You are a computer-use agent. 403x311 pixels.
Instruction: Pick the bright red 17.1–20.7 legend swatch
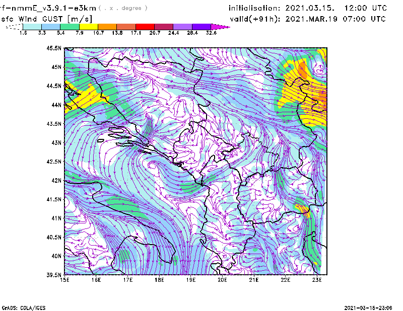[x=145, y=27]
